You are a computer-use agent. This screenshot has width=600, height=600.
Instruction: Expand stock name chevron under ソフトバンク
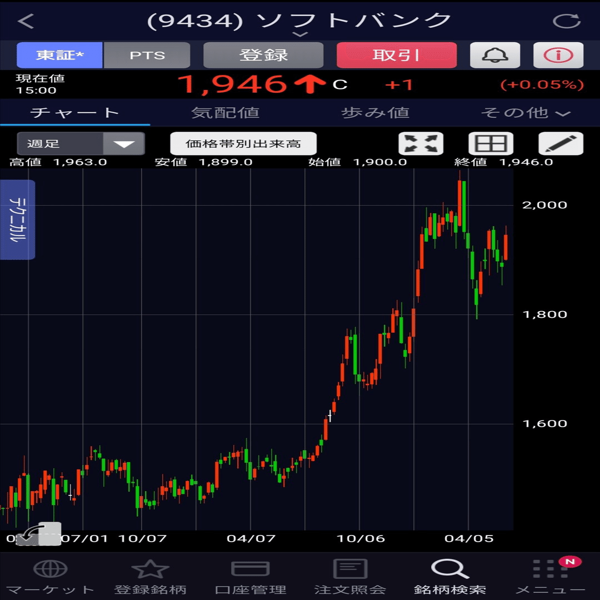click(x=300, y=35)
